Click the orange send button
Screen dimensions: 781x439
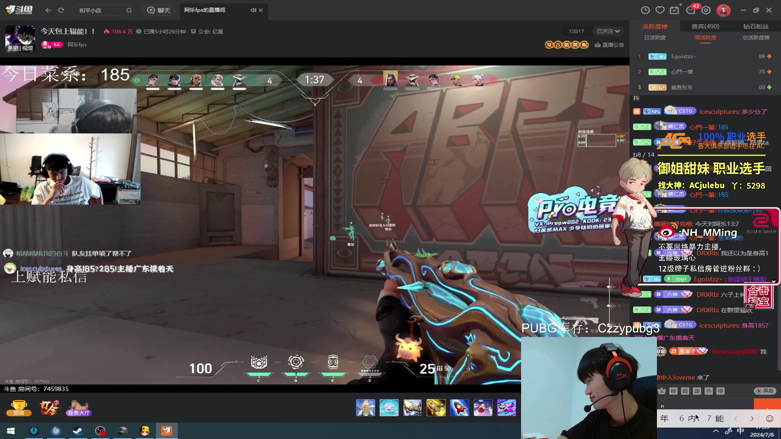767,404
